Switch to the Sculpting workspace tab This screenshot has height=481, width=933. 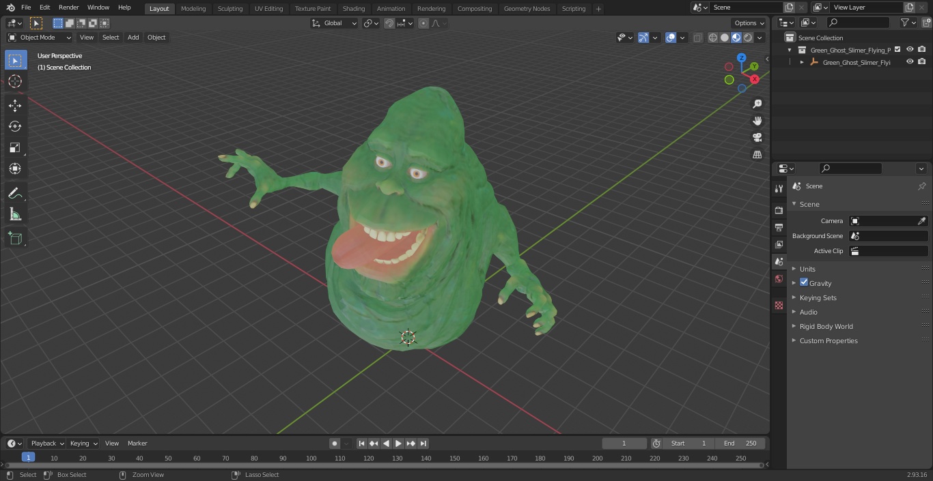(x=230, y=8)
